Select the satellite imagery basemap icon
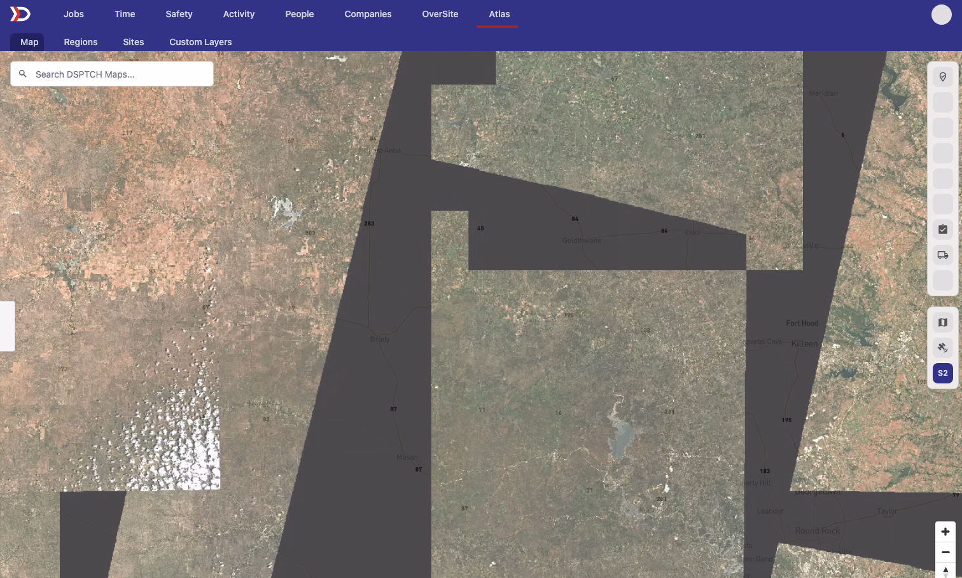962x578 pixels. 943,348
